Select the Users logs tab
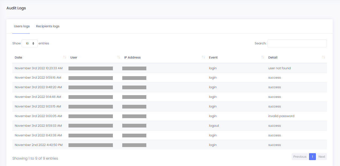 point(22,26)
